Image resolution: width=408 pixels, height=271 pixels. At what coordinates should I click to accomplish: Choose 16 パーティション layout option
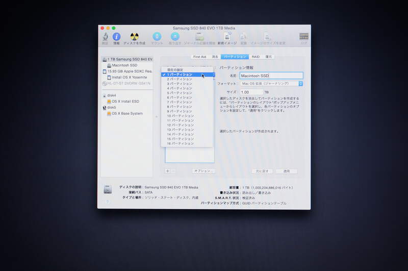[x=187, y=144]
